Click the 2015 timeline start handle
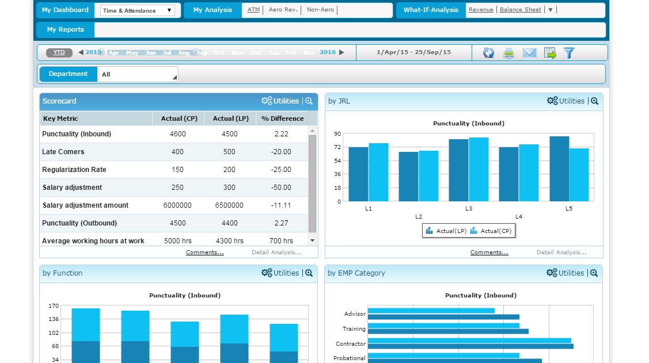 [x=101, y=52]
